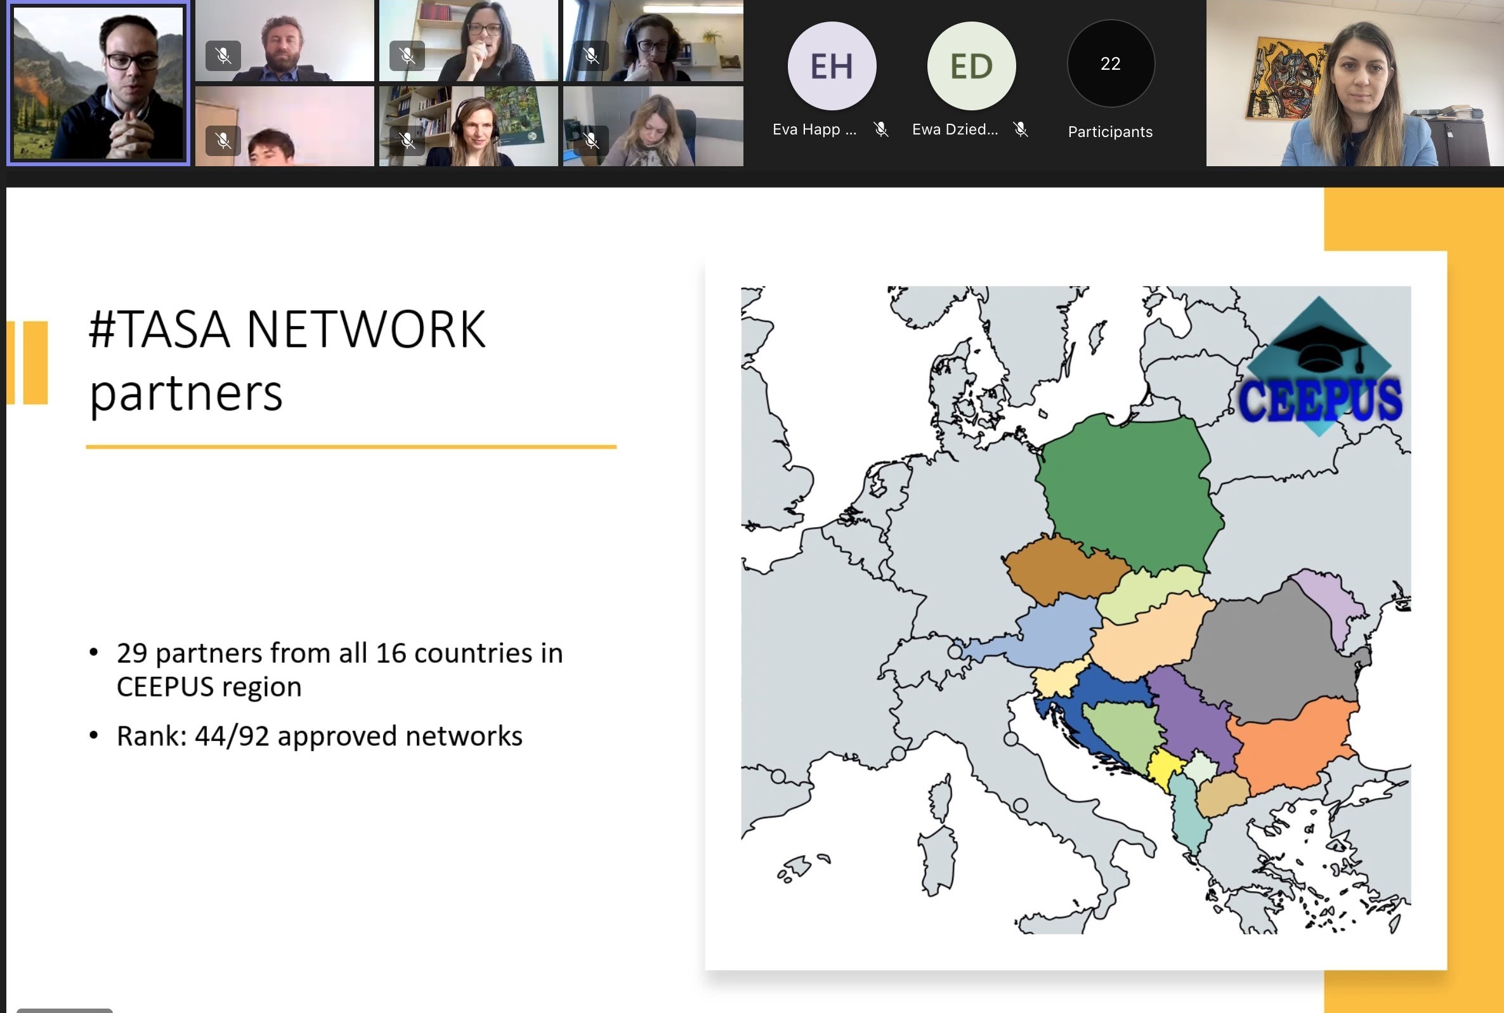Click the tan North Macedonia region on map
This screenshot has width=1504, height=1013.
[1222, 795]
